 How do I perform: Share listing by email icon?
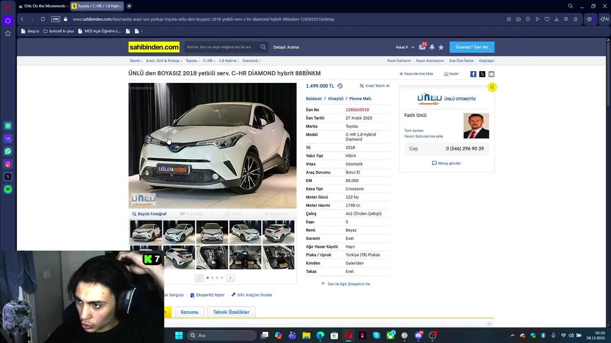pos(491,74)
